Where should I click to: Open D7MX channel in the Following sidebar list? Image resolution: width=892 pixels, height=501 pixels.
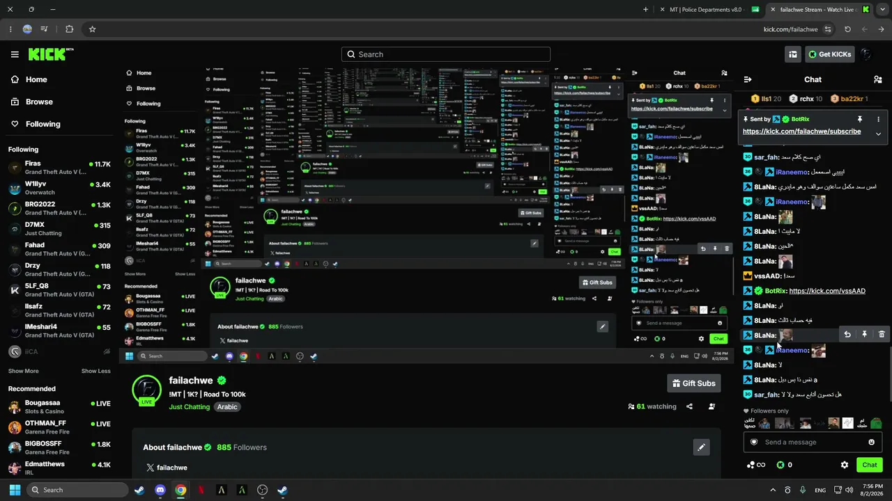click(59, 229)
